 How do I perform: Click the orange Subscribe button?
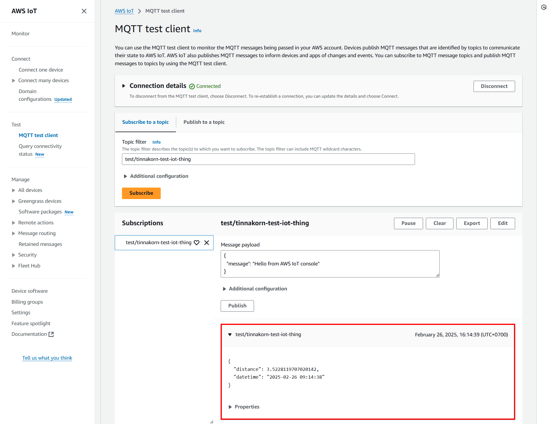coord(141,193)
